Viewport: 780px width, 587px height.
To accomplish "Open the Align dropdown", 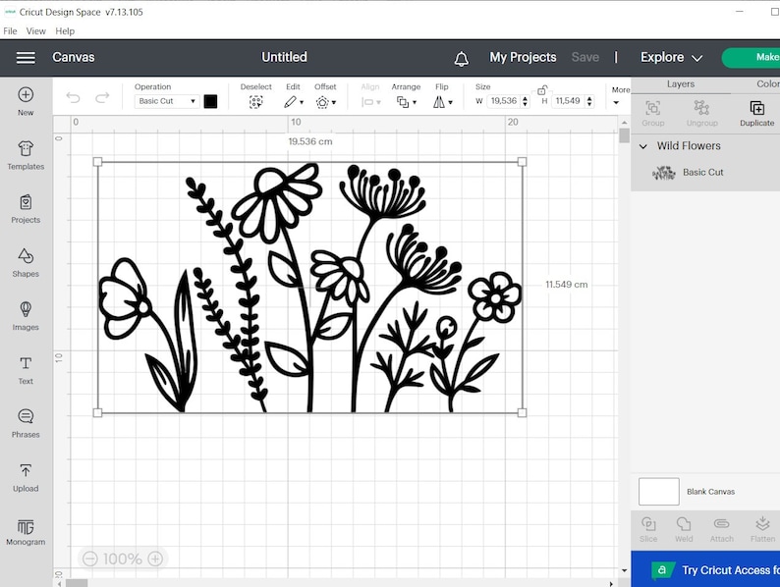I will pyautogui.click(x=370, y=102).
